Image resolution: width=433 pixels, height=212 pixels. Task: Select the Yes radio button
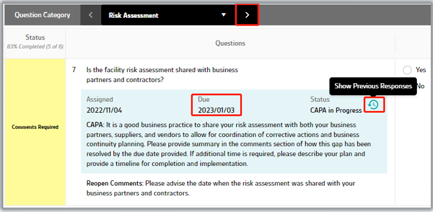(x=407, y=70)
